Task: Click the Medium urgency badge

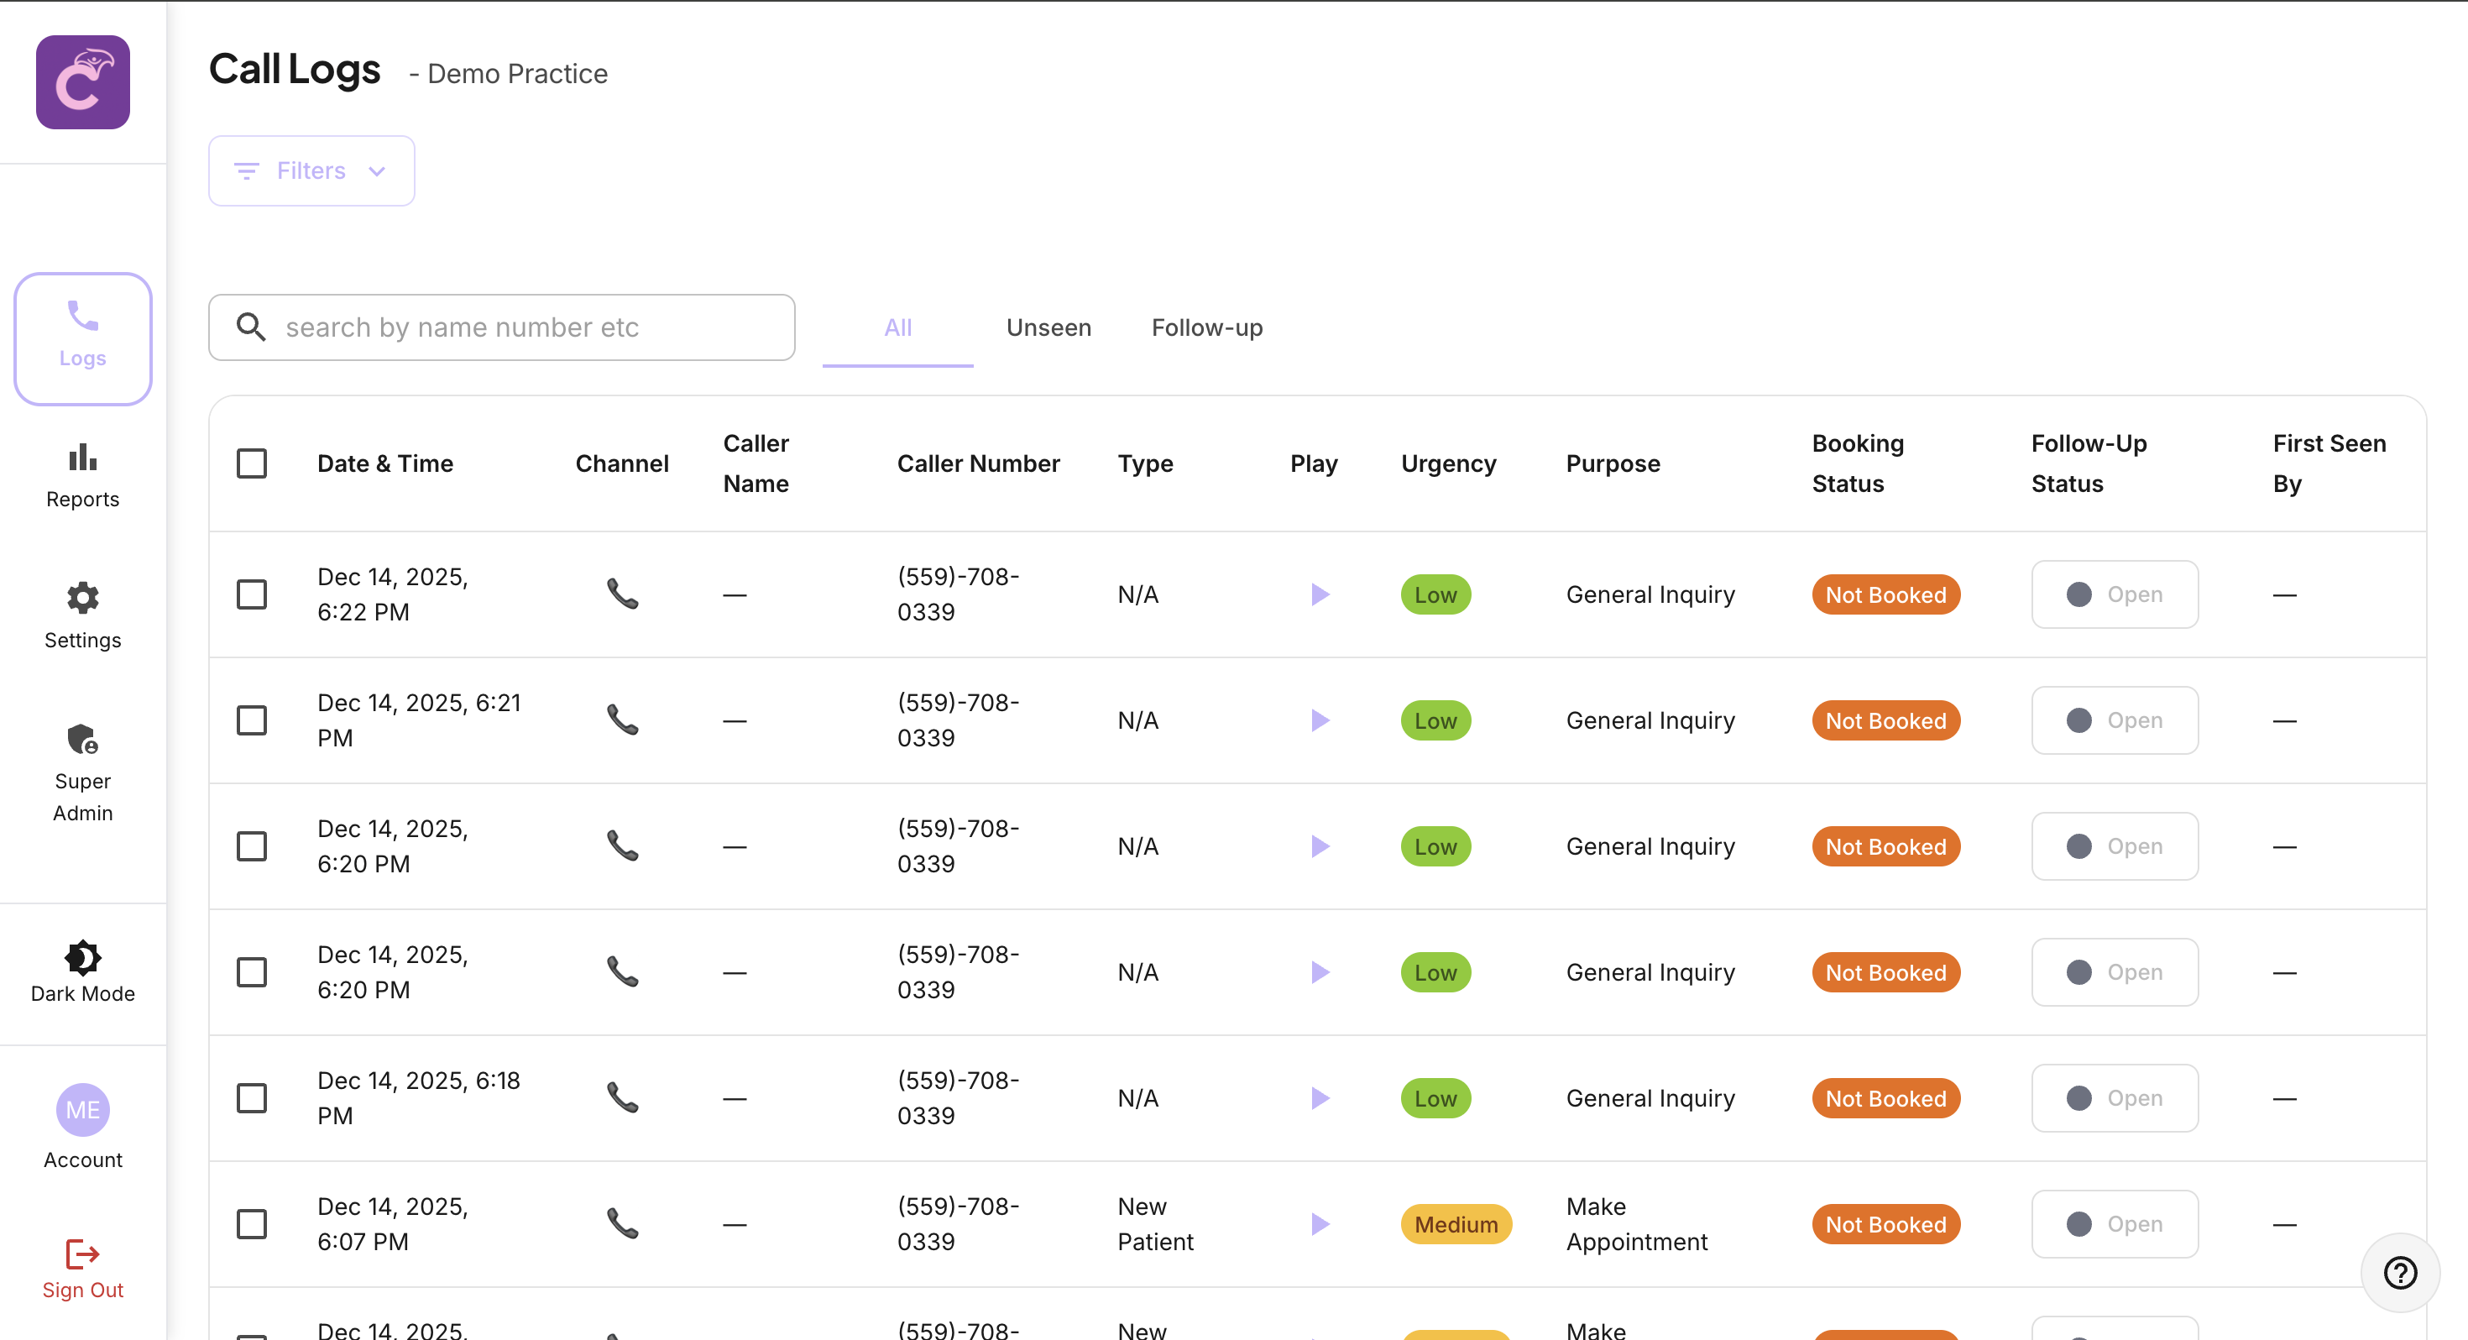Action: pos(1456,1224)
